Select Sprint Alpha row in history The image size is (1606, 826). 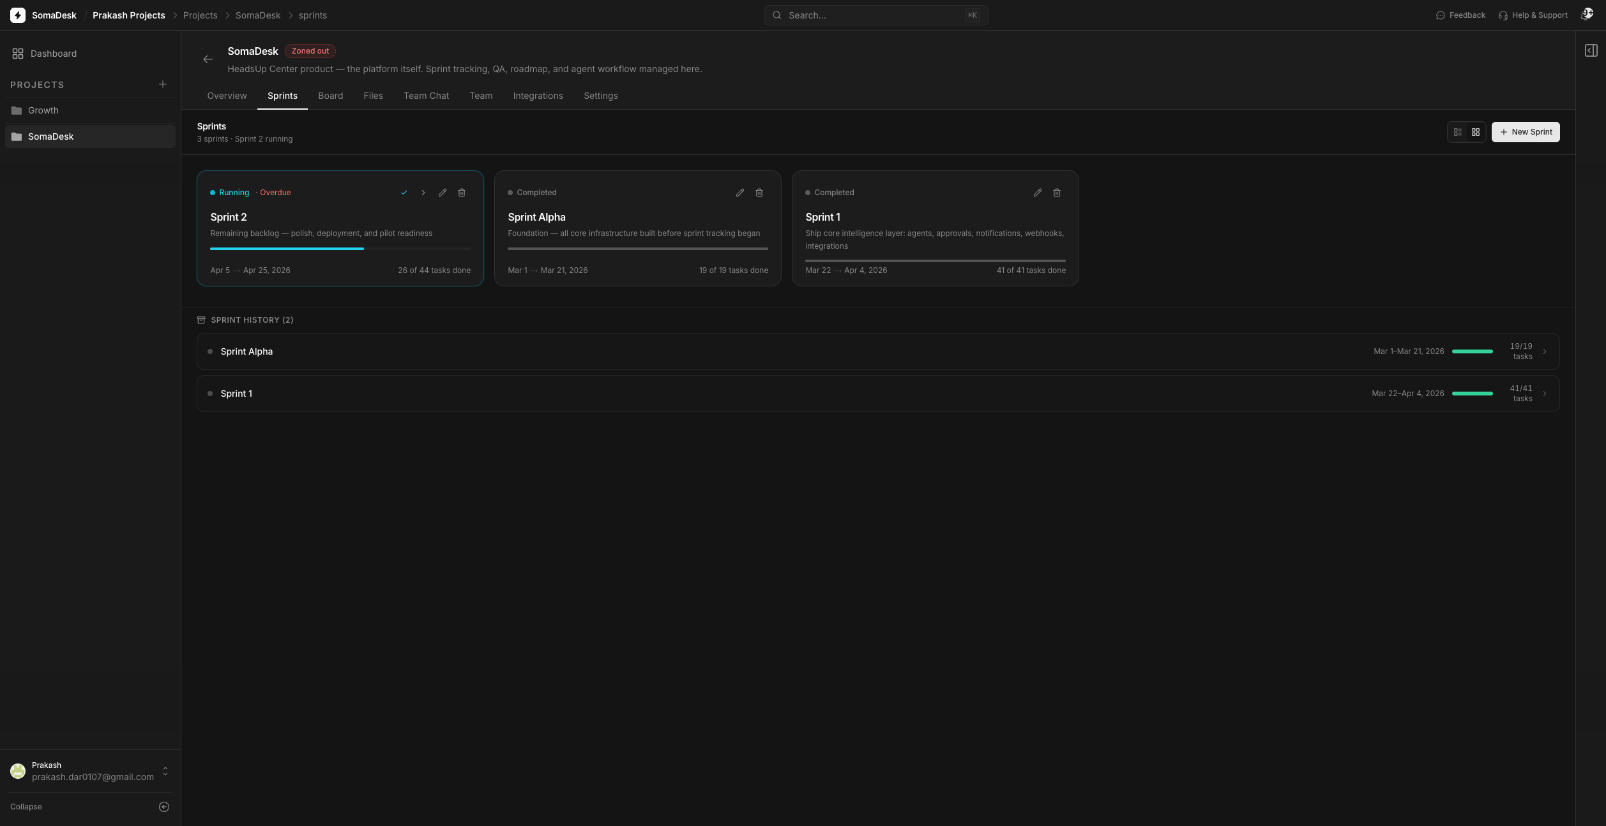pyautogui.click(x=878, y=351)
